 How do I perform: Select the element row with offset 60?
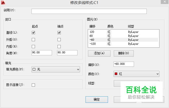(123, 36)
